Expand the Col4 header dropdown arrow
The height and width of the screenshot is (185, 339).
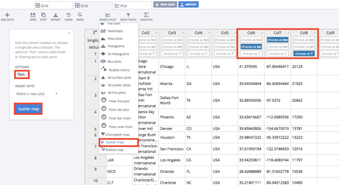[209, 33]
